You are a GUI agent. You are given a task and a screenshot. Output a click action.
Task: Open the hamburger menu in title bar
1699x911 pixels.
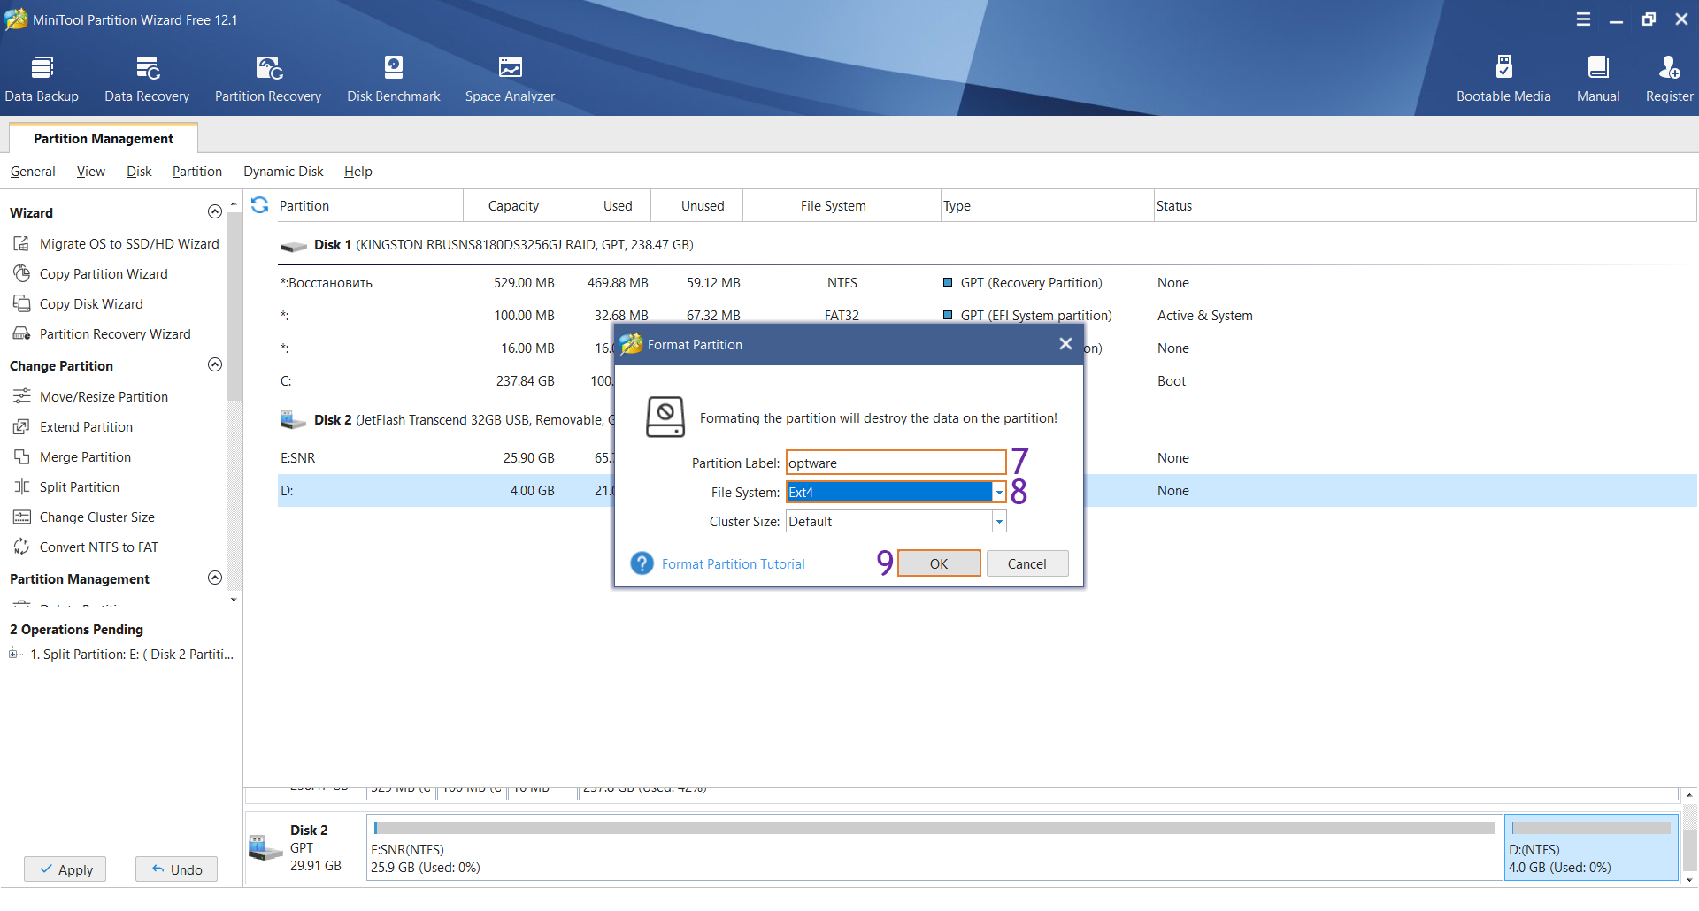[1583, 19]
